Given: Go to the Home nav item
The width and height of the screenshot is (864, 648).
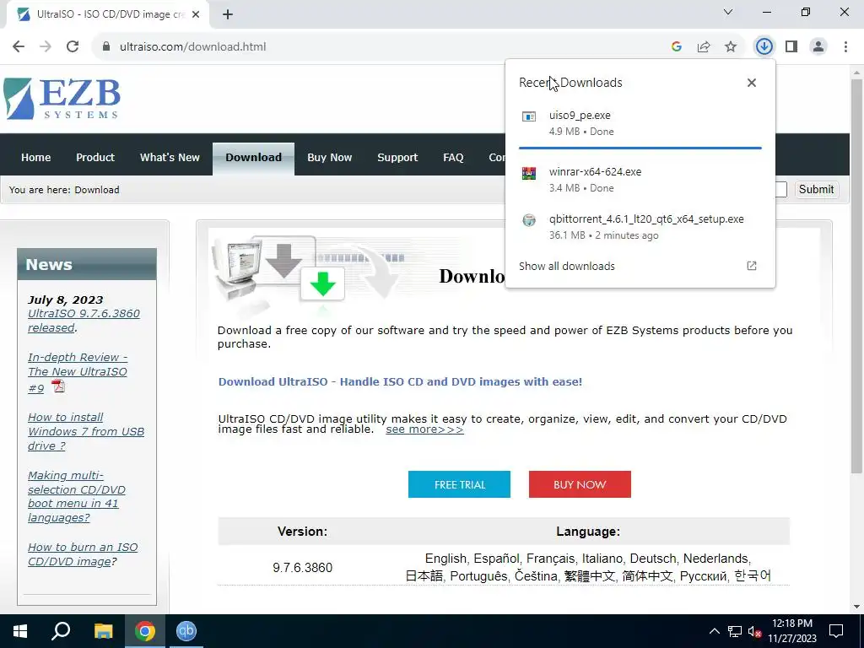Looking at the screenshot, I should pos(35,158).
